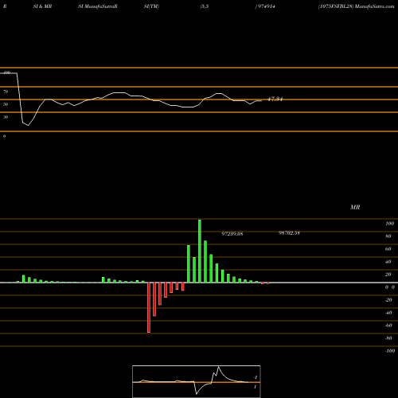The image size is (398, 398).
Task: Click the SI & MR header text
Action: pos(42,6)
